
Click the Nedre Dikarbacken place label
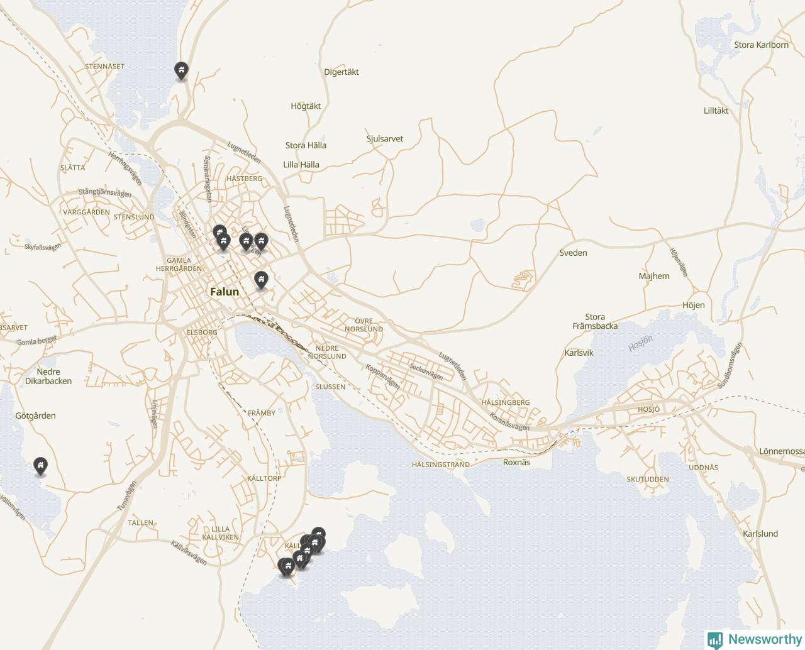48,377
